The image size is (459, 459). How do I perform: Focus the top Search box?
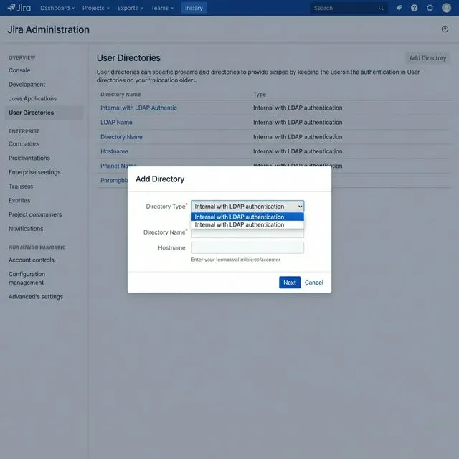click(344, 8)
